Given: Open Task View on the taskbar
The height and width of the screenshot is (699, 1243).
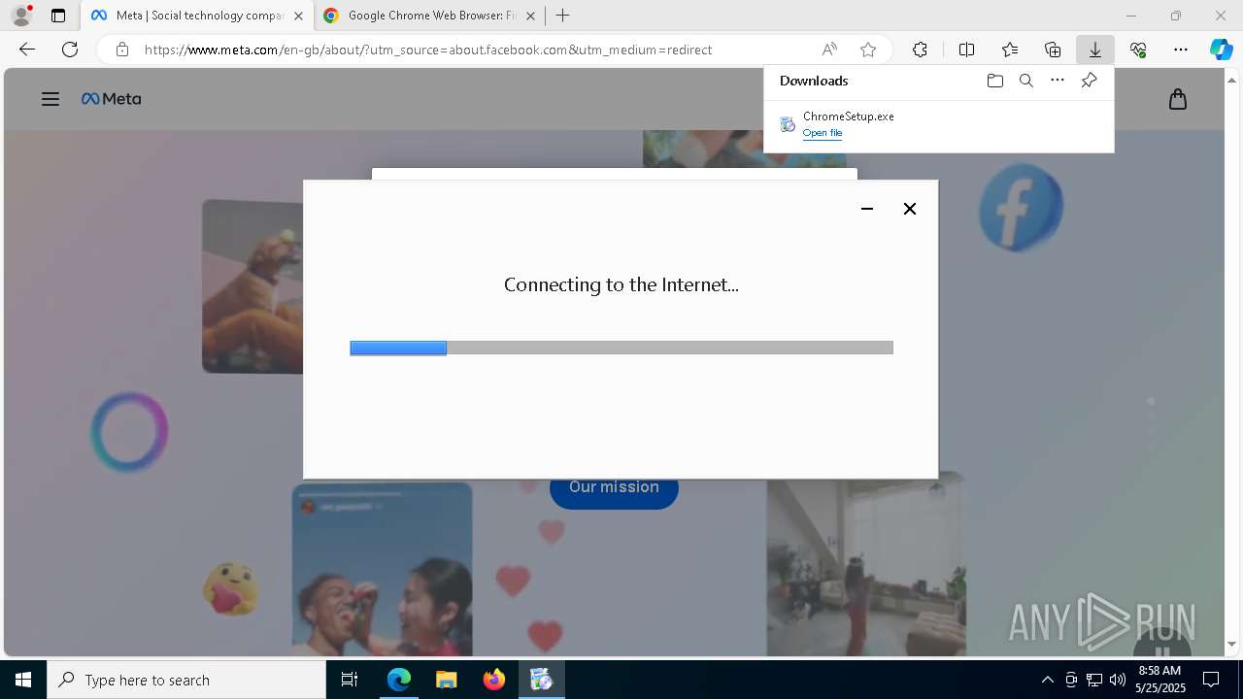Looking at the screenshot, I should point(350,680).
